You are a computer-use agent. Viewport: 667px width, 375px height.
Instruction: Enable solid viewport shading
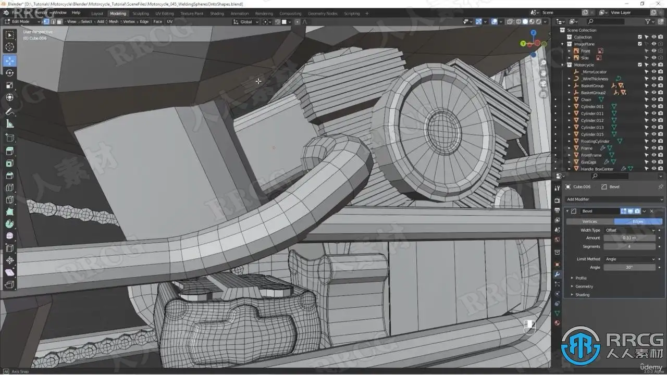click(525, 21)
